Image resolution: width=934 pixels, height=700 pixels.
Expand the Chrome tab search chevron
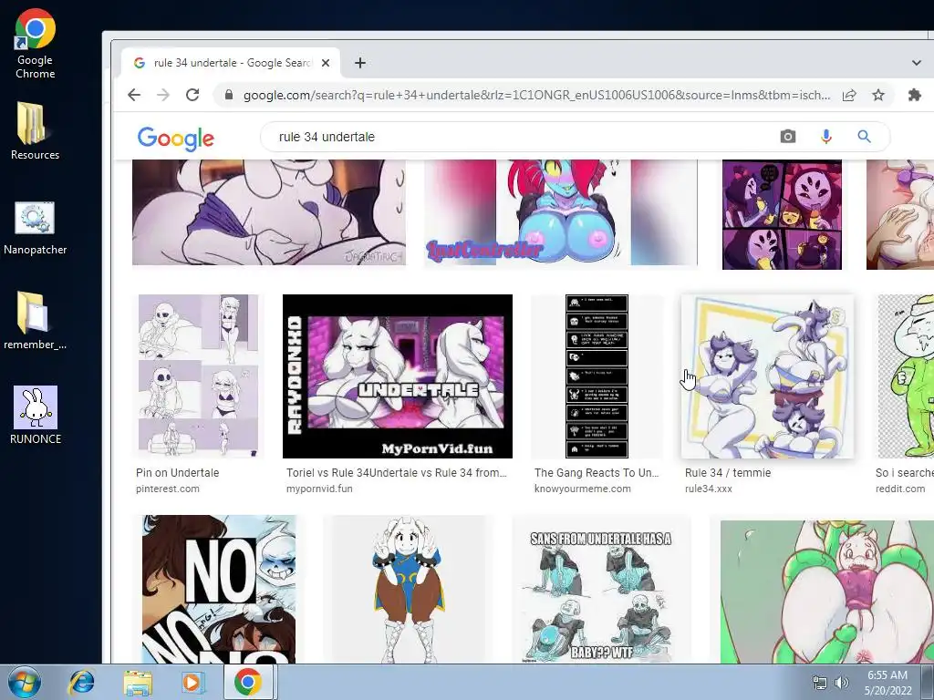pyautogui.click(x=917, y=63)
